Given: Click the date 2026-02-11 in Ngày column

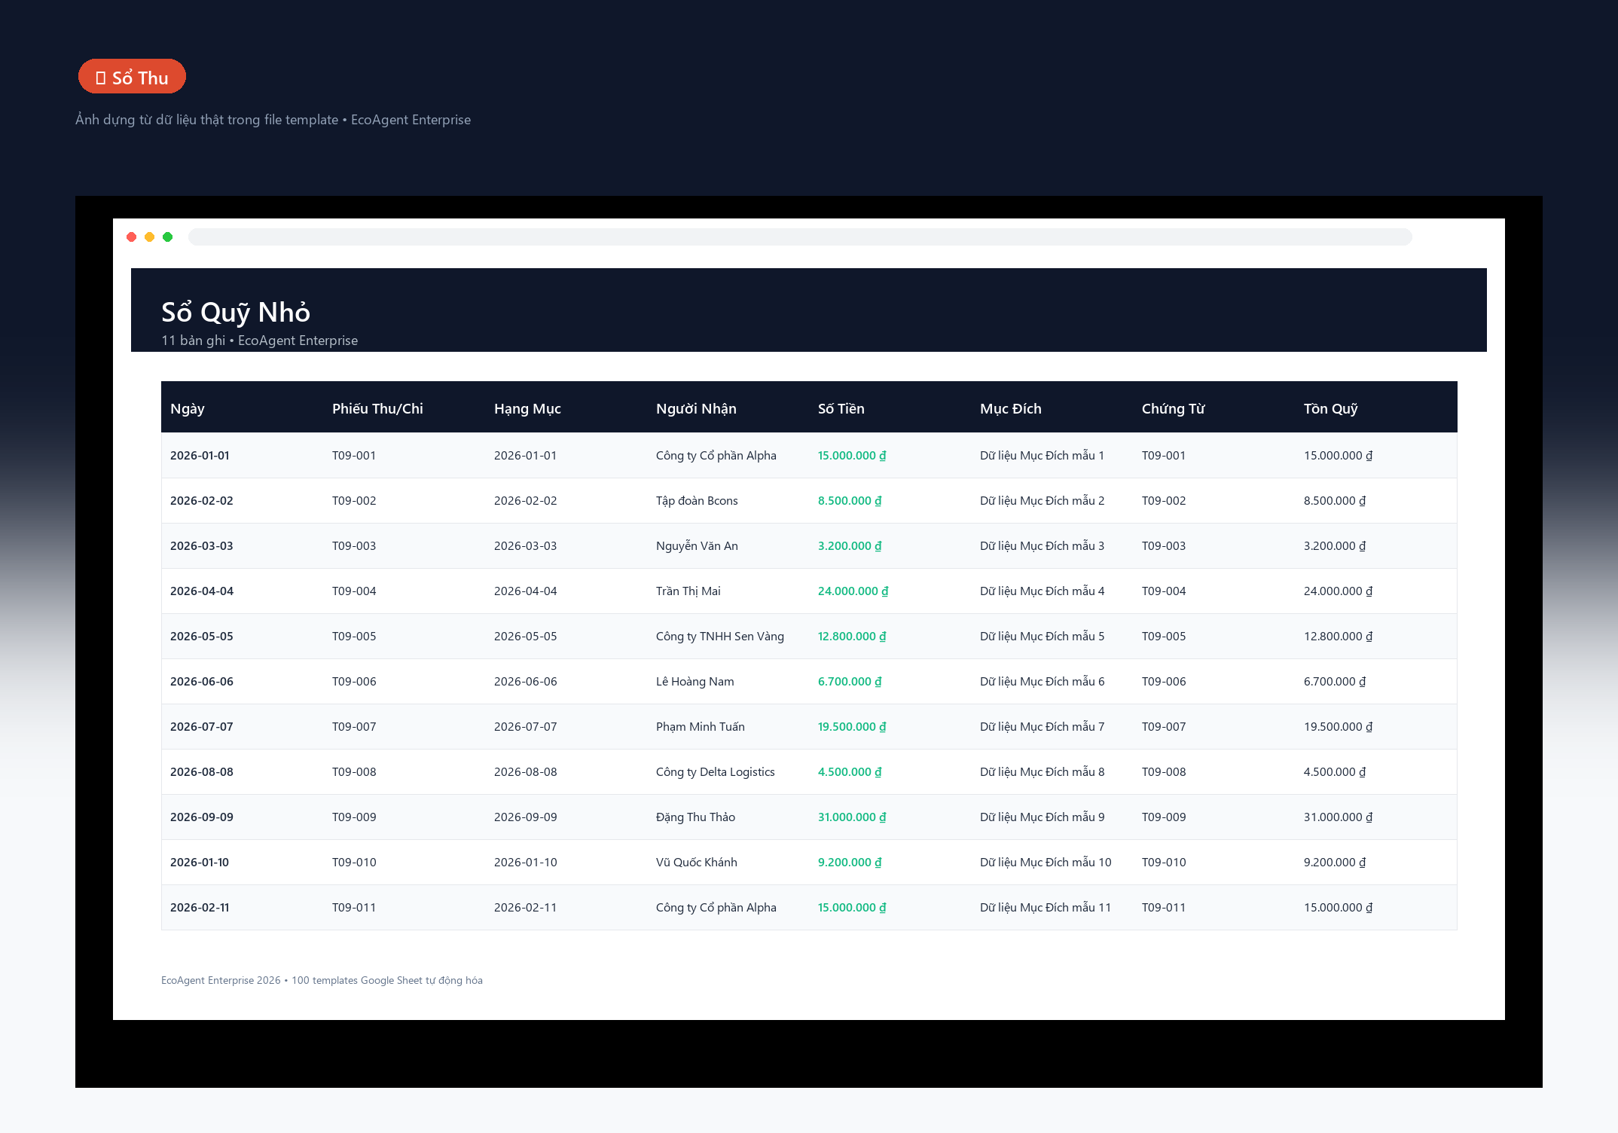Looking at the screenshot, I should point(200,907).
